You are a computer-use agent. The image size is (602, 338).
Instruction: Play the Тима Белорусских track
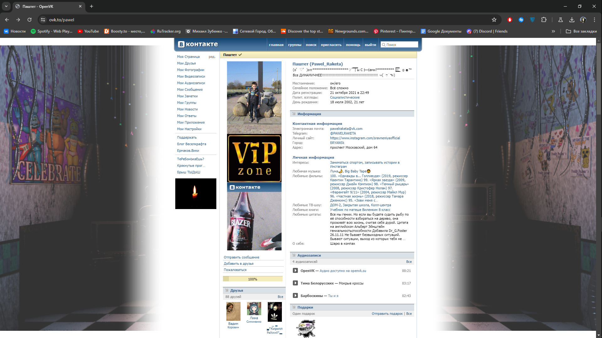point(295,283)
